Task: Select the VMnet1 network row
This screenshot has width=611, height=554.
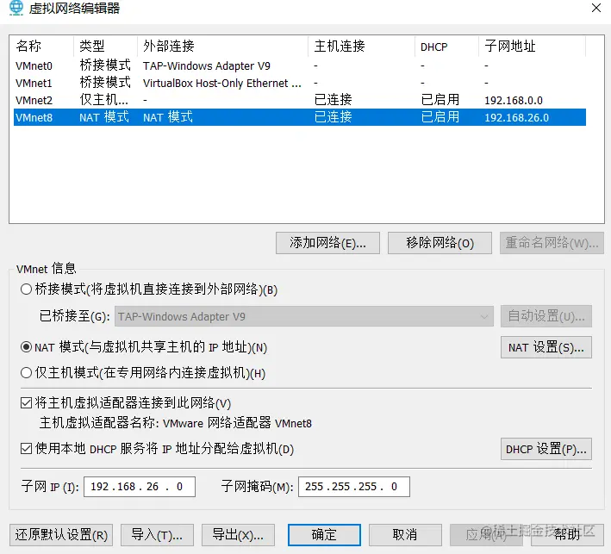Action: point(300,83)
